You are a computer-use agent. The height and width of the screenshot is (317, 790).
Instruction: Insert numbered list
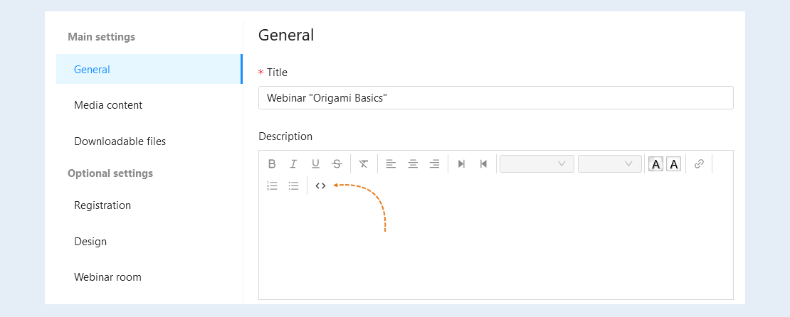(x=272, y=186)
